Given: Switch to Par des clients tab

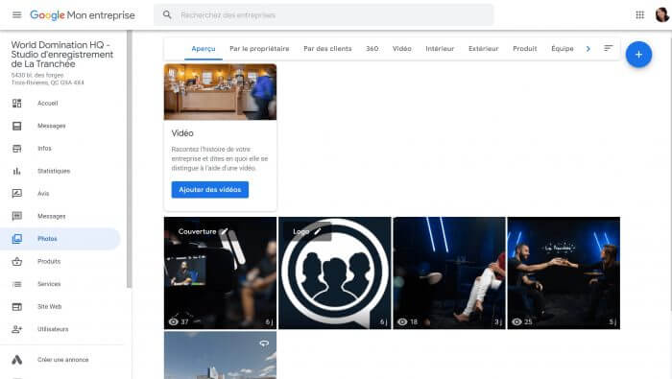Looking at the screenshot, I should point(327,49).
